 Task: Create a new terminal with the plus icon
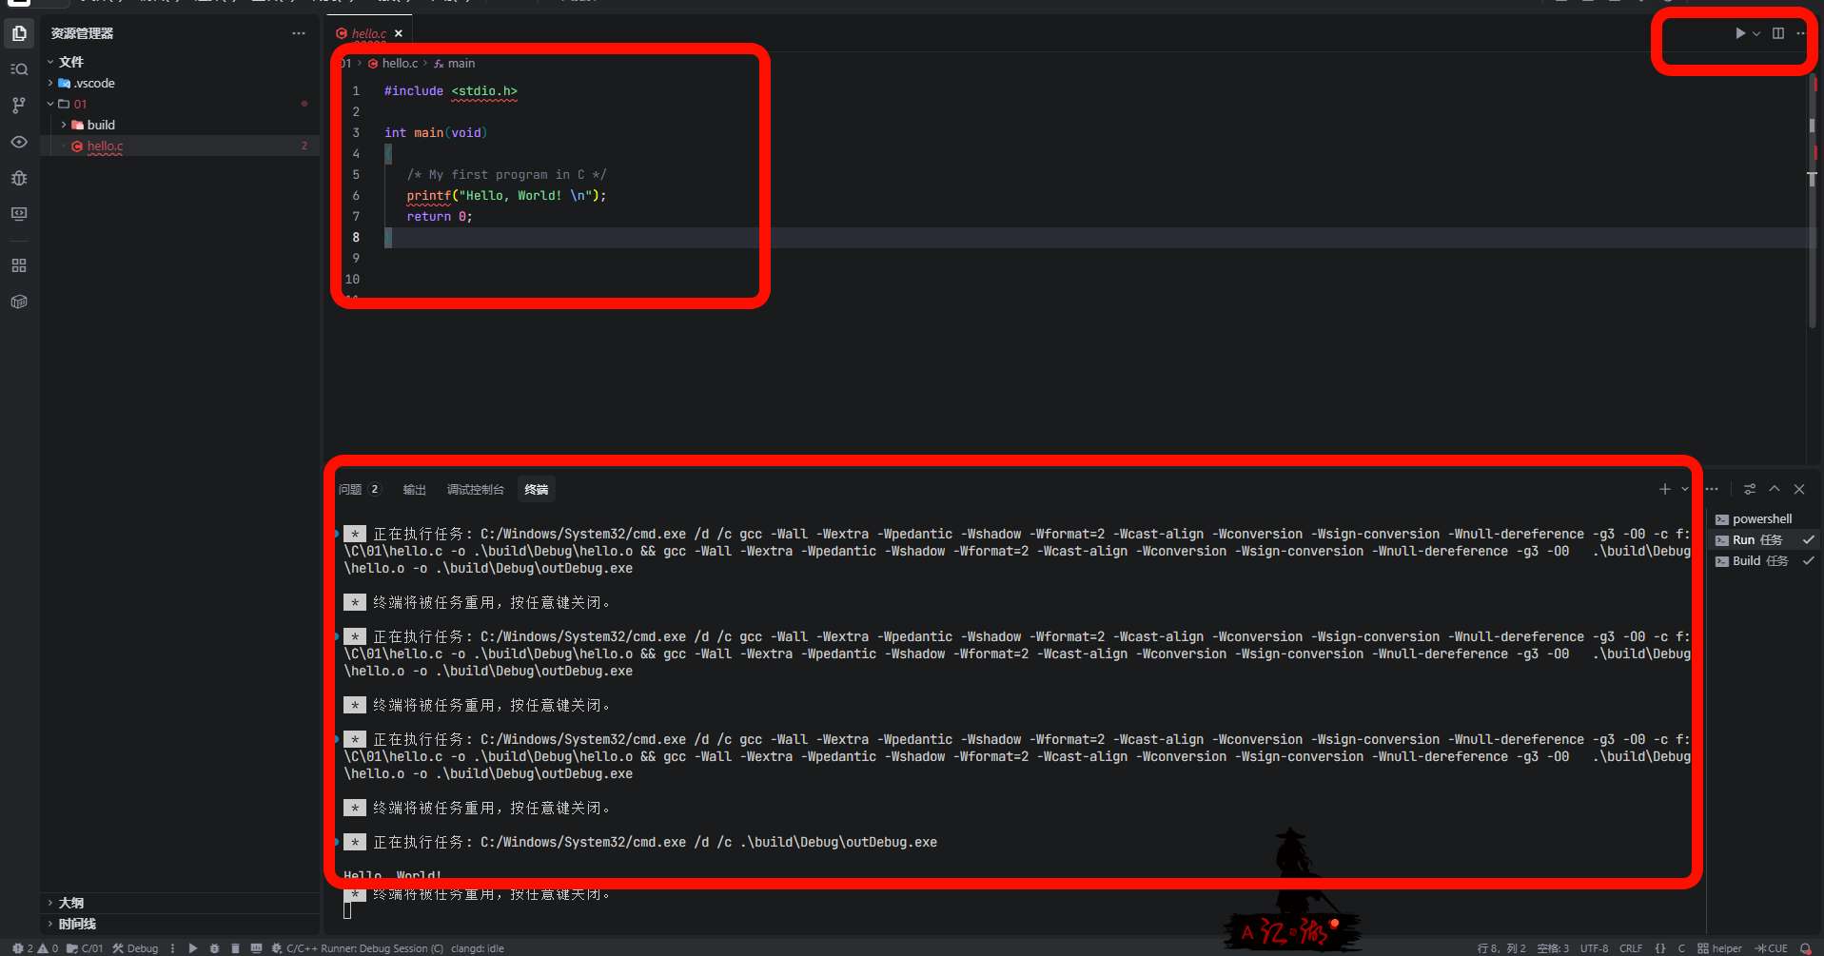tap(1664, 489)
